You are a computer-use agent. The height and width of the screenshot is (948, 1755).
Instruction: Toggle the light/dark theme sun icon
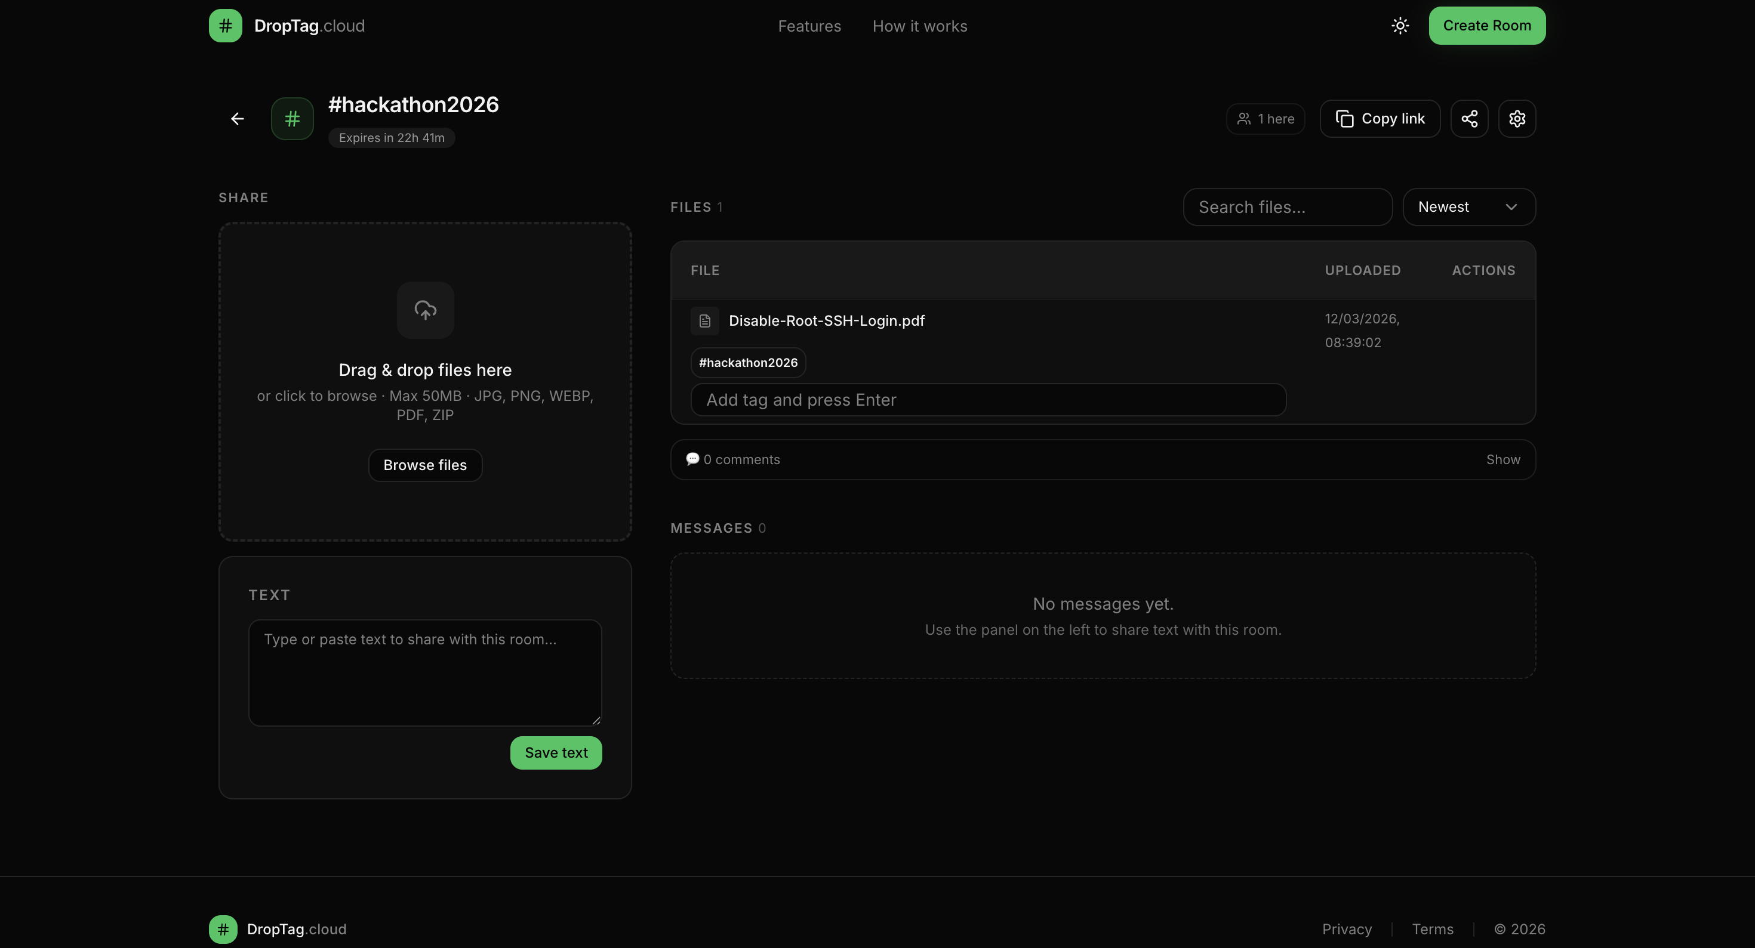[1399, 26]
